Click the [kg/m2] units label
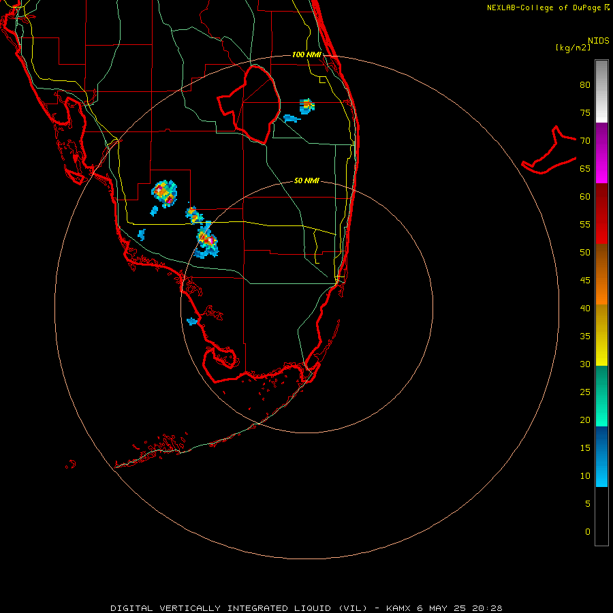This screenshot has height=613, width=613. click(573, 48)
